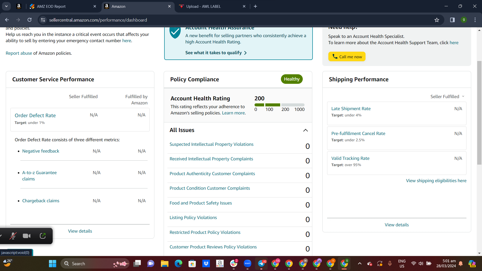Open Zoom from the taskbar

248,263
